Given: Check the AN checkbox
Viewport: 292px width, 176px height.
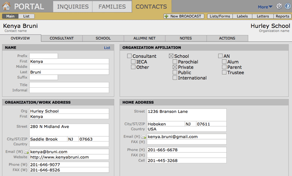Looking at the screenshot, I should click(220, 56).
